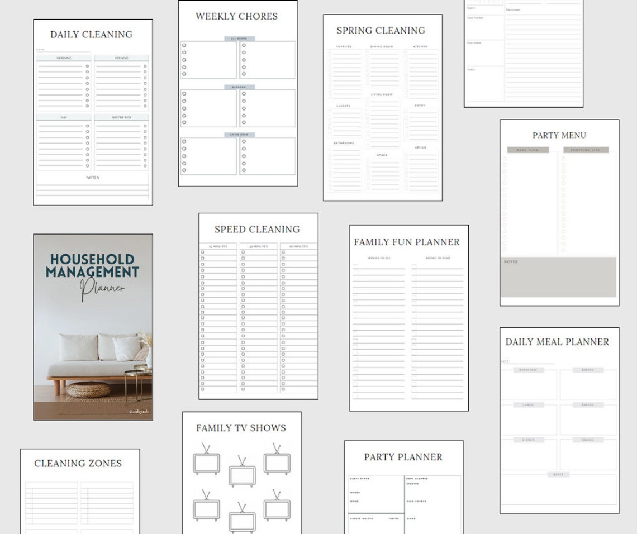
Task: Click the Party Planner heading
Action: coord(403,457)
